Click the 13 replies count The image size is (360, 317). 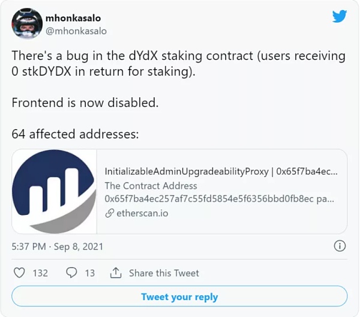coord(89,273)
